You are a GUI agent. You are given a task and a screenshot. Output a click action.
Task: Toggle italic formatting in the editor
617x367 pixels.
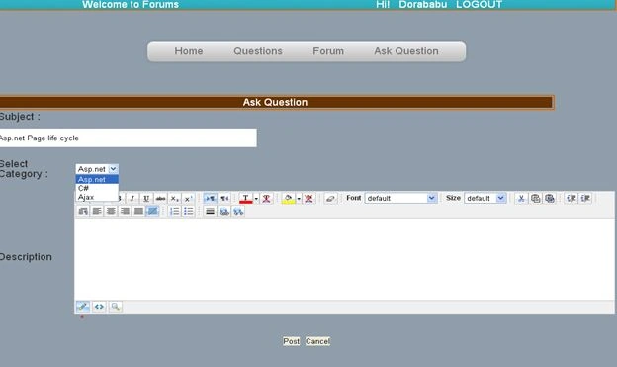132,199
